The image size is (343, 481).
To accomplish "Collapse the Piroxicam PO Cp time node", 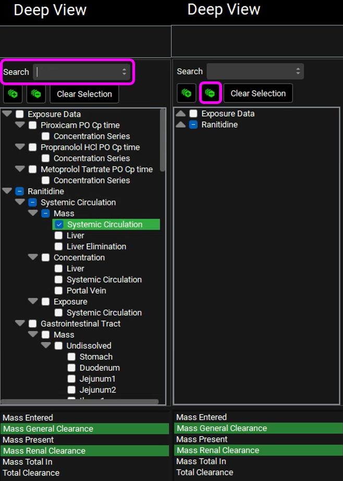I will click(20, 125).
